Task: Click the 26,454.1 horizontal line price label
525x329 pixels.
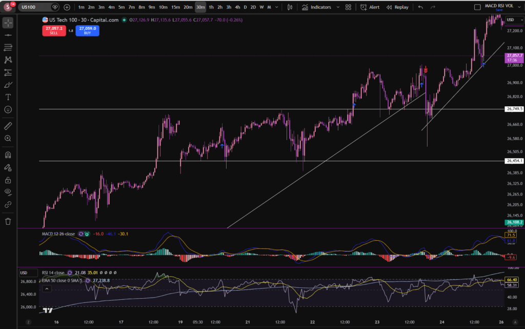Action: point(514,161)
